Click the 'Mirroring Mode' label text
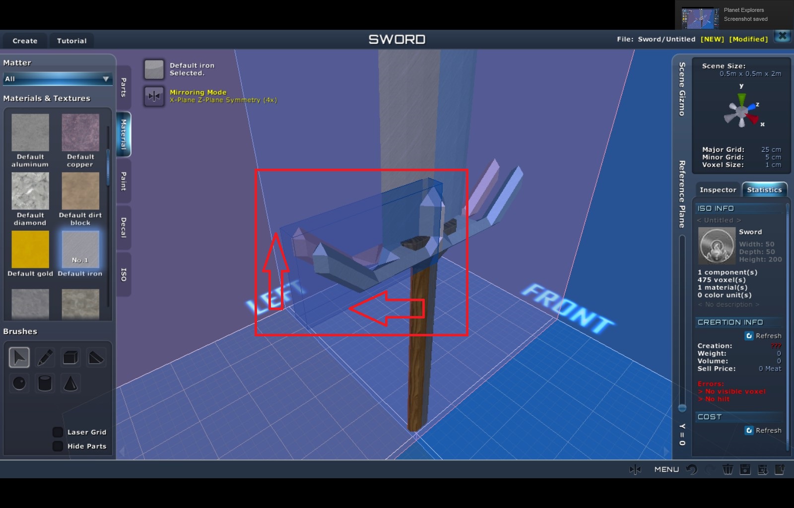Image resolution: width=794 pixels, height=508 pixels. [198, 92]
